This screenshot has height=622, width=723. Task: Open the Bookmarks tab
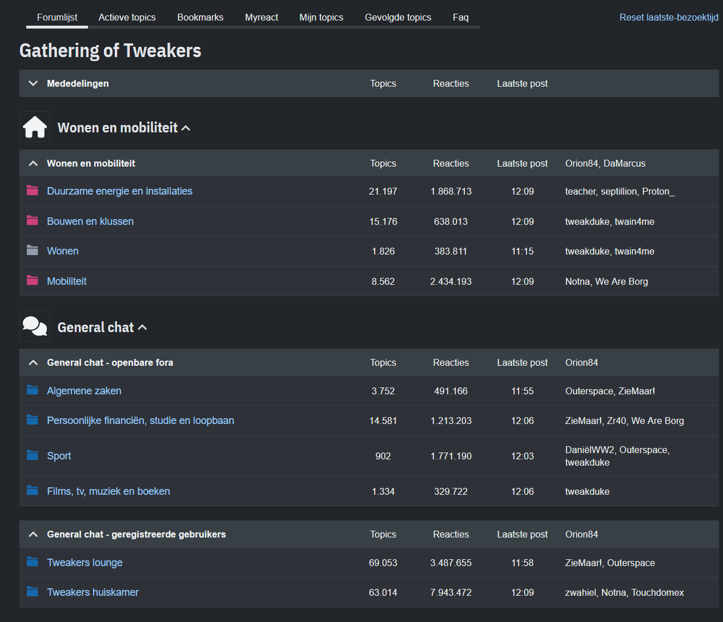[x=200, y=17]
